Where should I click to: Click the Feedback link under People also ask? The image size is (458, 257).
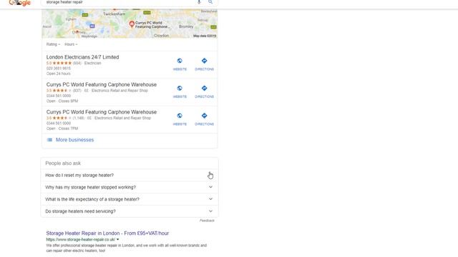(207, 221)
